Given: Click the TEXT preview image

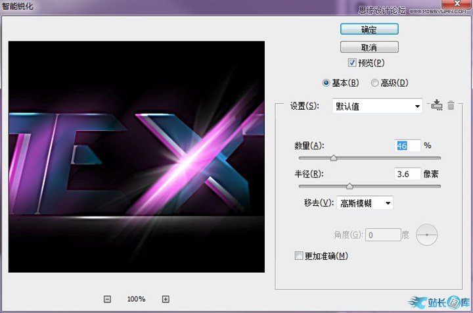Looking at the screenshot, I should (x=137, y=156).
